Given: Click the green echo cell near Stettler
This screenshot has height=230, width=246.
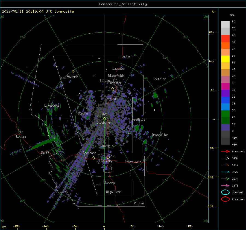Looking at the screenshot, I should coord(155,95).
